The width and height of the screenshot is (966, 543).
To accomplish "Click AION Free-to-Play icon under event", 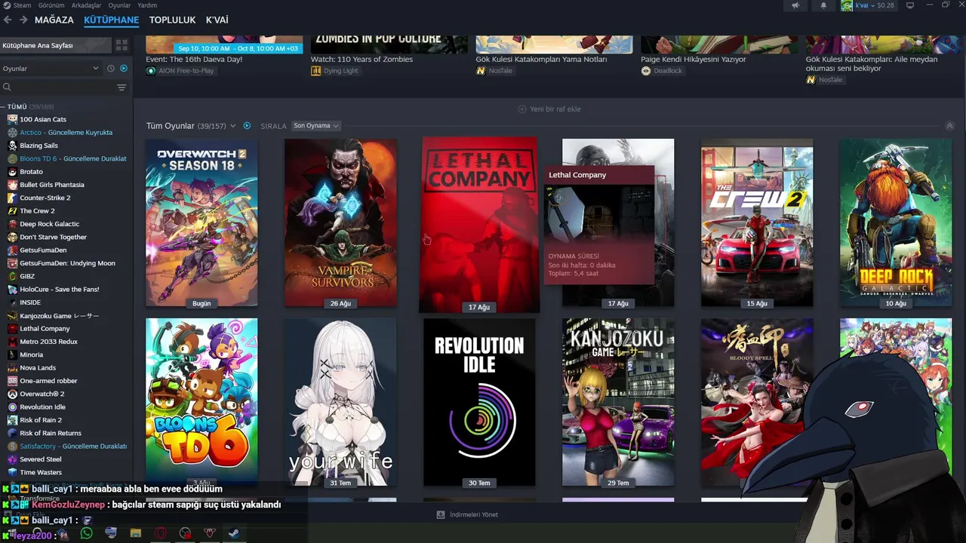I will tap(151, 71).
